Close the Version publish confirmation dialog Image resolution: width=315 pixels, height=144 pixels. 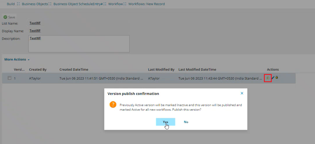[242, 93]
